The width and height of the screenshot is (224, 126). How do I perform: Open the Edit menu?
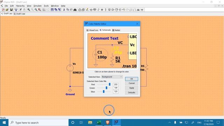(12, 6)
